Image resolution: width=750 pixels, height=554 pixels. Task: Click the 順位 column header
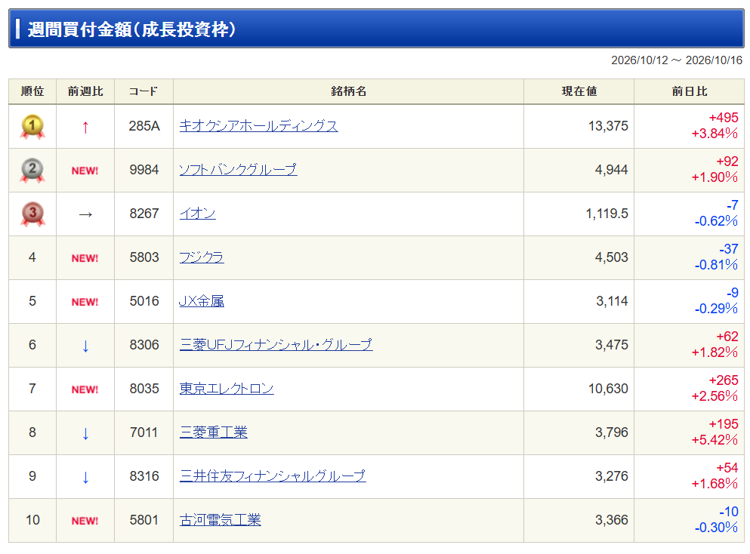coord(32,91)
